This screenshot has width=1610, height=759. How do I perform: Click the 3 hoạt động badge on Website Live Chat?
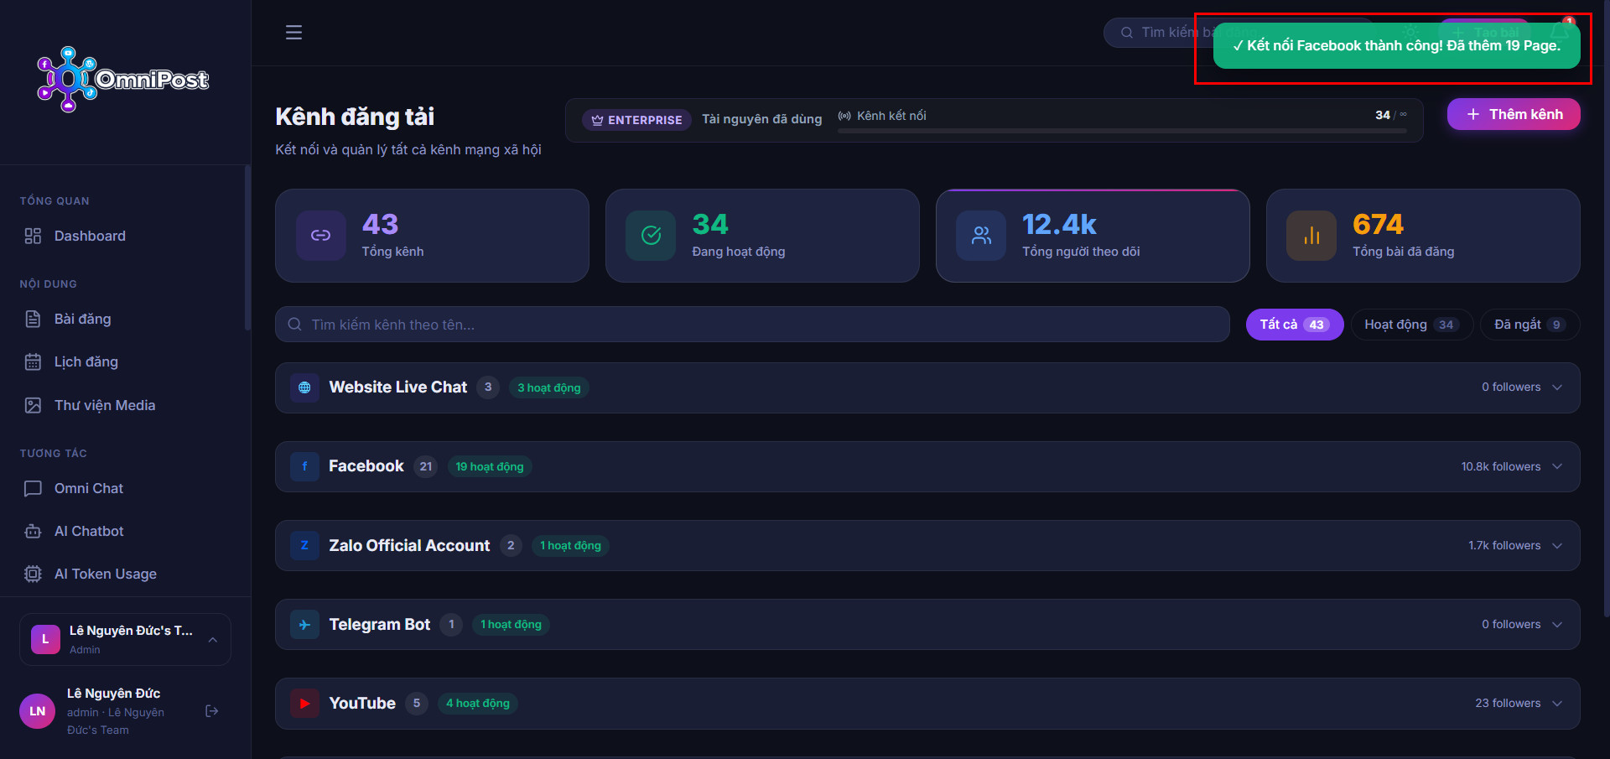coord(549,387)
